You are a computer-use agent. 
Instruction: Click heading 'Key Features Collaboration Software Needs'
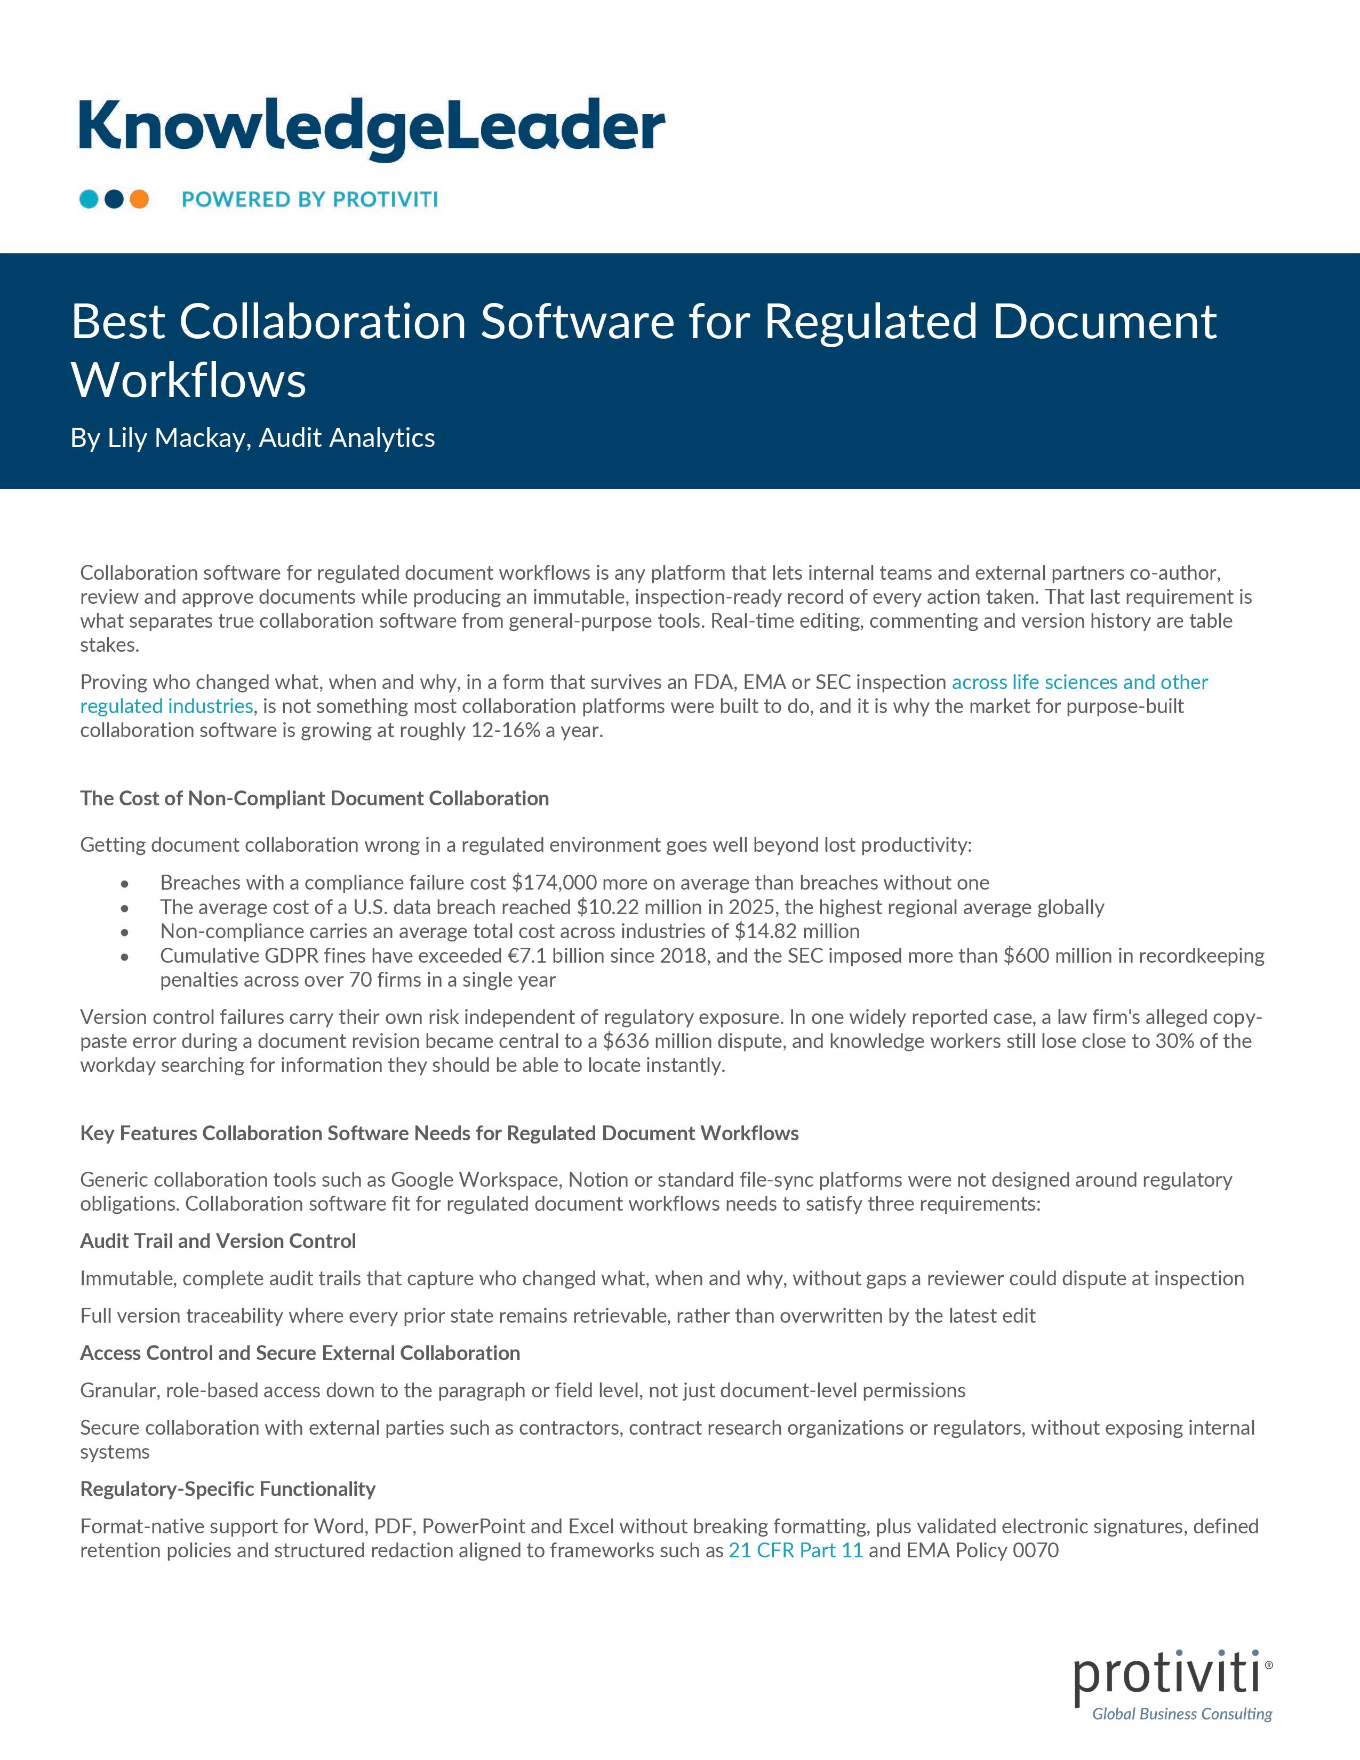pyautogui.click(x=439, y=1133)
